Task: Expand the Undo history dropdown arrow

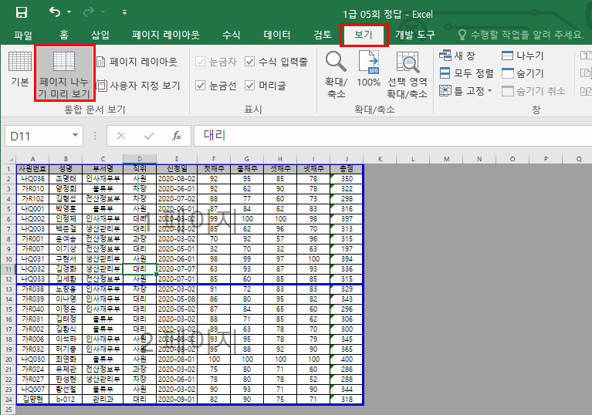Action: coord(69,13)
